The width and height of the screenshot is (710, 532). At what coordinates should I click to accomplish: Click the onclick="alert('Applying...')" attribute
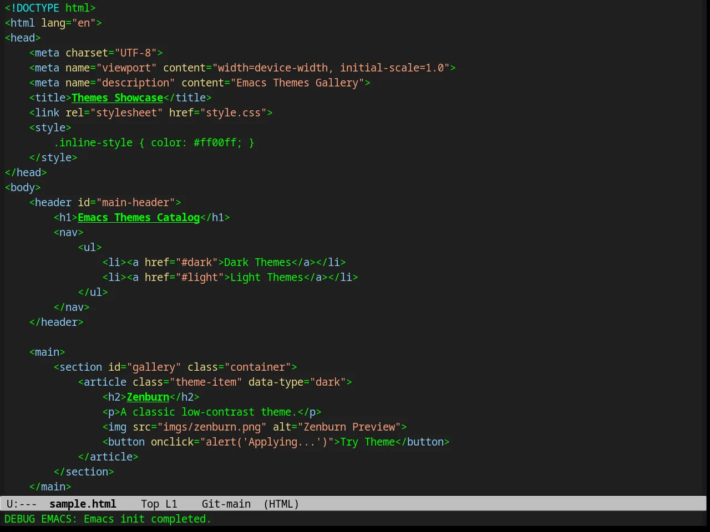click(x=242, y=442)
